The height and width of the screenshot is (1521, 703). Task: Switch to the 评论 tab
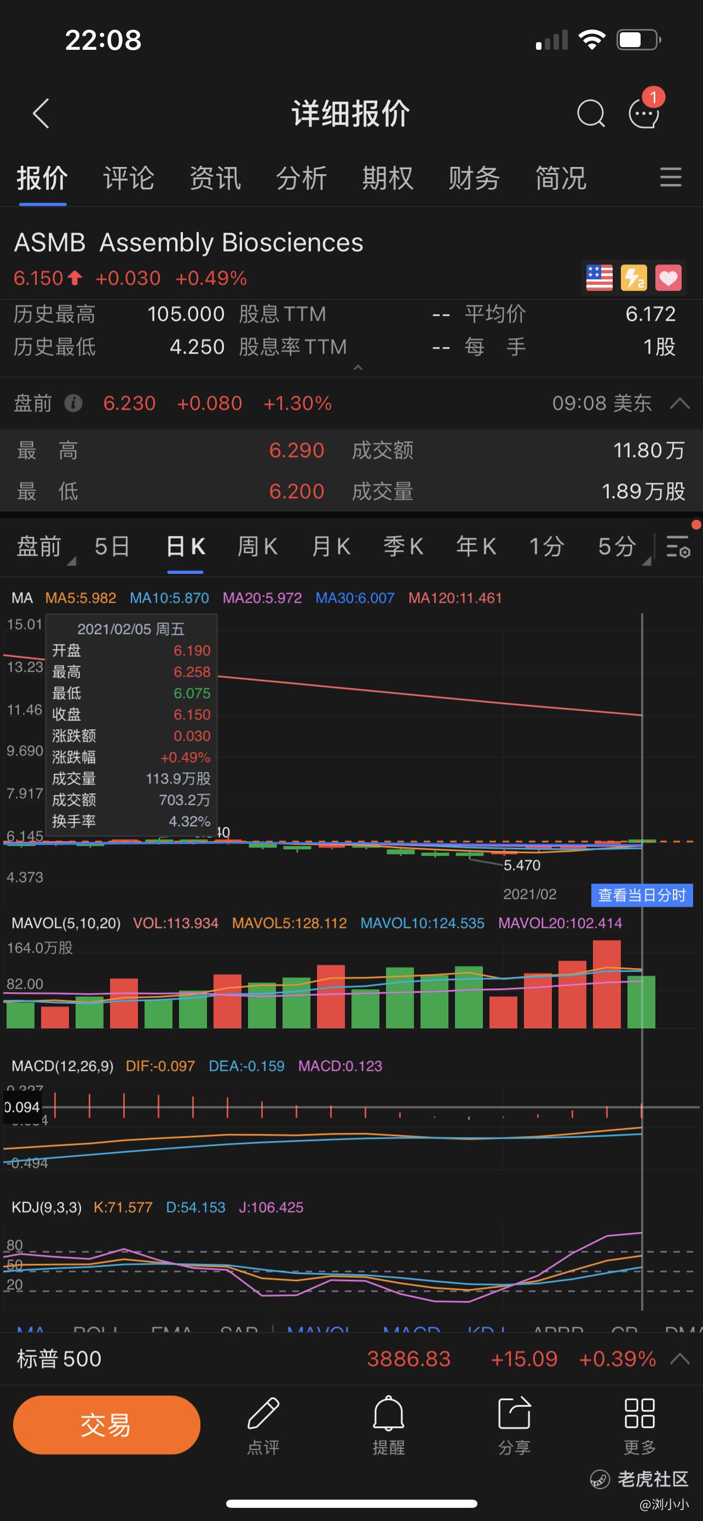129,178
